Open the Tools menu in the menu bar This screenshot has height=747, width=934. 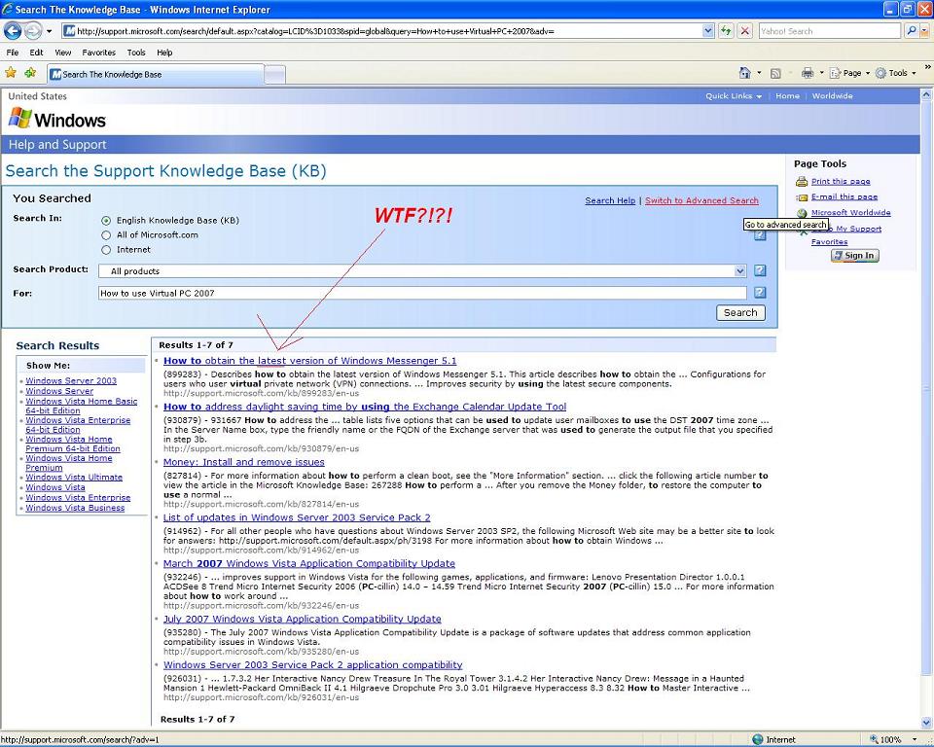[x=136, y=53]
